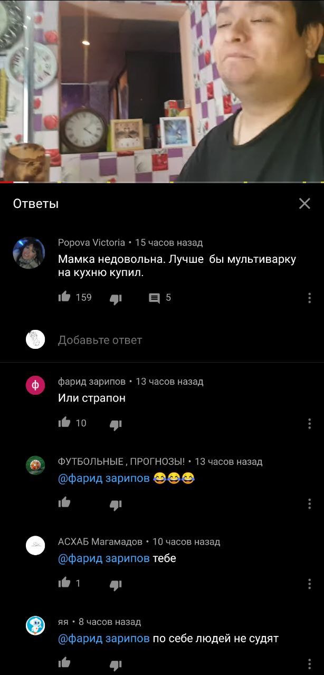
Task: Close the Ответы replies panel
Action: click(x=304, y=204)
